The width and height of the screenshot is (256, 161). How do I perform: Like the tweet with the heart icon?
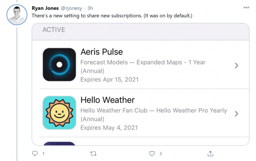152,153
